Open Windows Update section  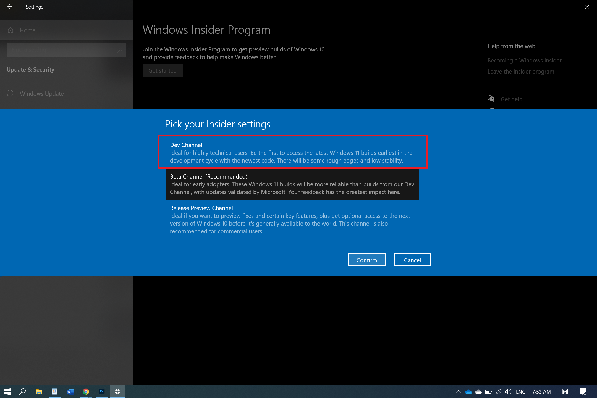(x=66, y=93)
